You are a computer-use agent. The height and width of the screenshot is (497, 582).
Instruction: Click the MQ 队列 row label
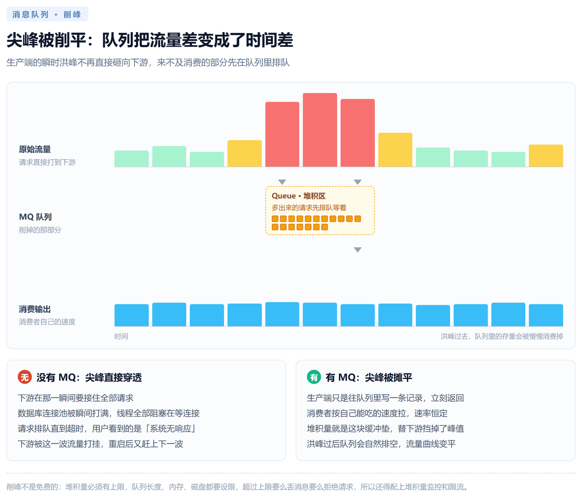click(35, 217)
